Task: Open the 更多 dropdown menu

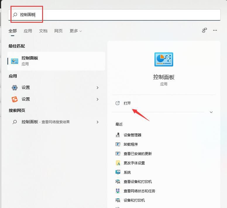Action: [75, 31]
